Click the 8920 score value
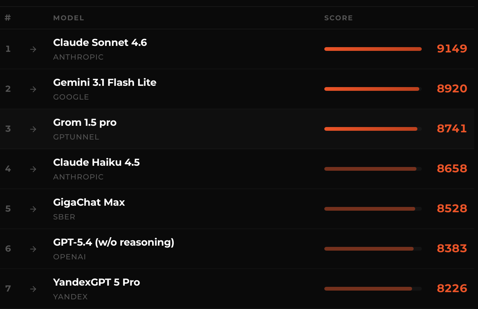 [x=452, y=89]
